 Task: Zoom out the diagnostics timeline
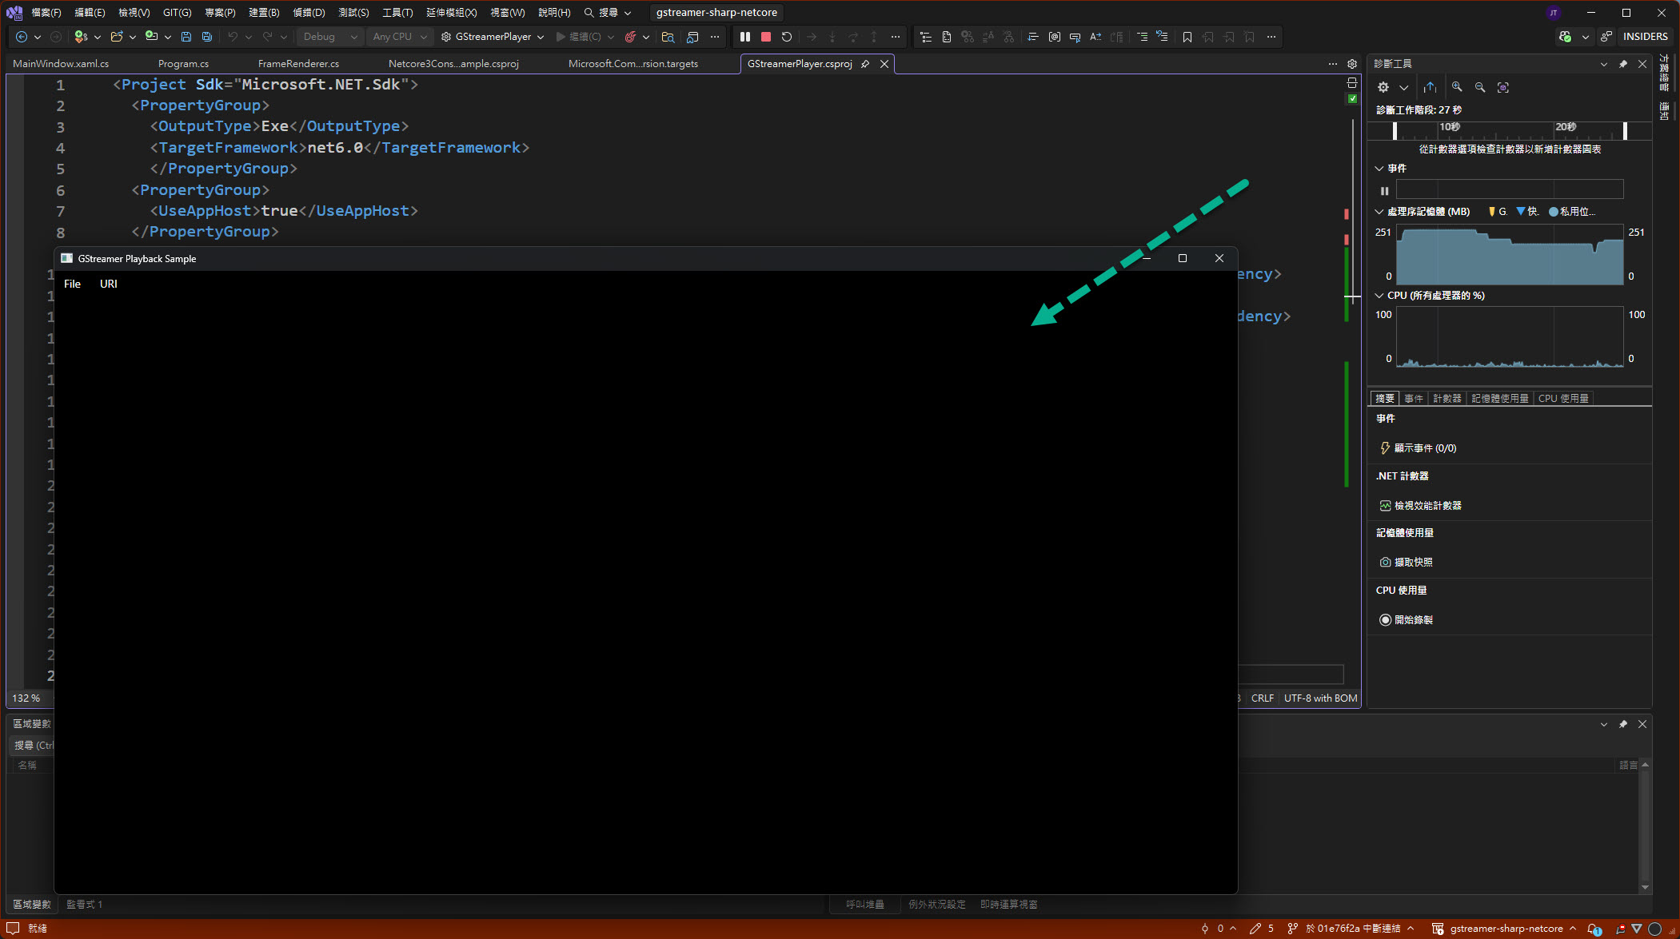pyautogui.click(x=1480, y=87)
